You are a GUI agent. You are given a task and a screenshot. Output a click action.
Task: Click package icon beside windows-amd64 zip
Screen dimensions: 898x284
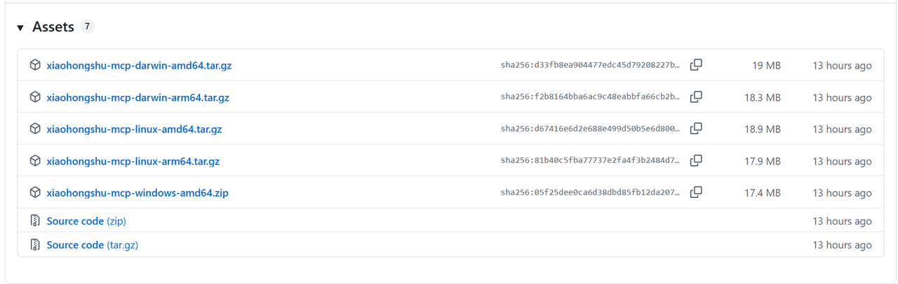pyautogui.click(x=35, y=192)
